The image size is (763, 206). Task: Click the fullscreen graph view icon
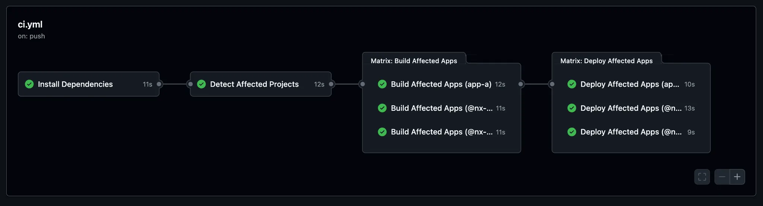point(702,177)
